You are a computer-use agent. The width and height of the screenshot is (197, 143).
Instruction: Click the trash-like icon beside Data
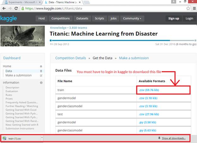(x=41, y=71)
